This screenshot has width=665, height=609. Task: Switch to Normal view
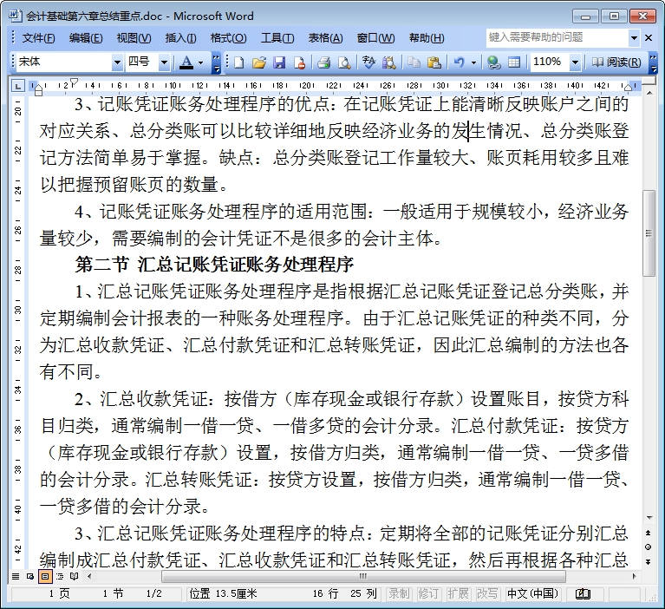(16, 576)
